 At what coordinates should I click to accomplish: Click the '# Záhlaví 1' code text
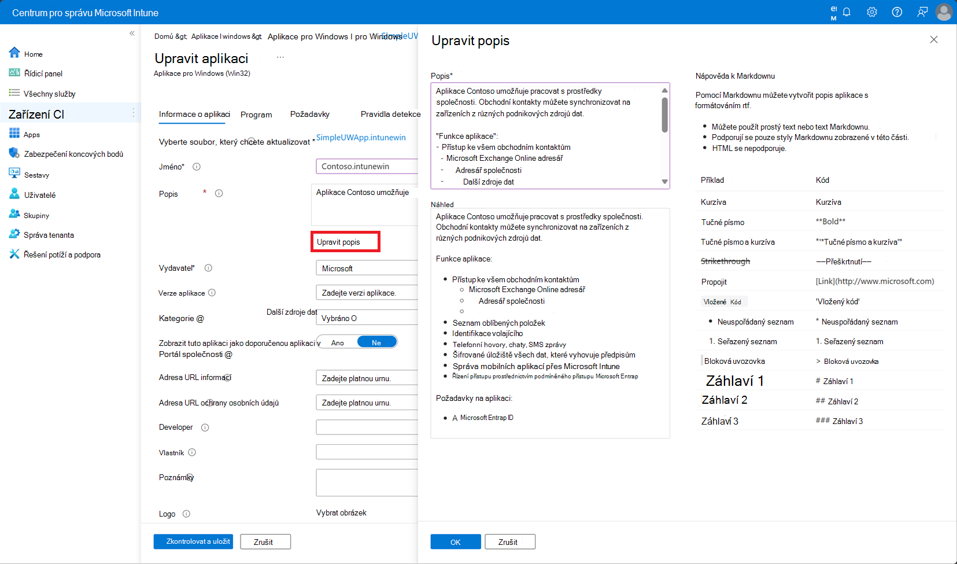[834, 381]
